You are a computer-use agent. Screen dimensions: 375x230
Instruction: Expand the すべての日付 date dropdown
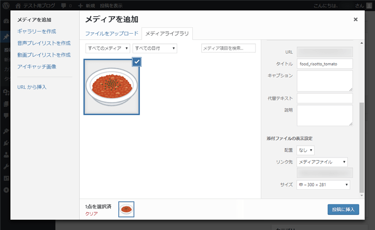155,48
